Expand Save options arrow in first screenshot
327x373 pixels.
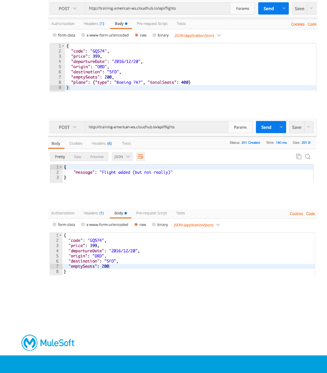click(312, 9)
